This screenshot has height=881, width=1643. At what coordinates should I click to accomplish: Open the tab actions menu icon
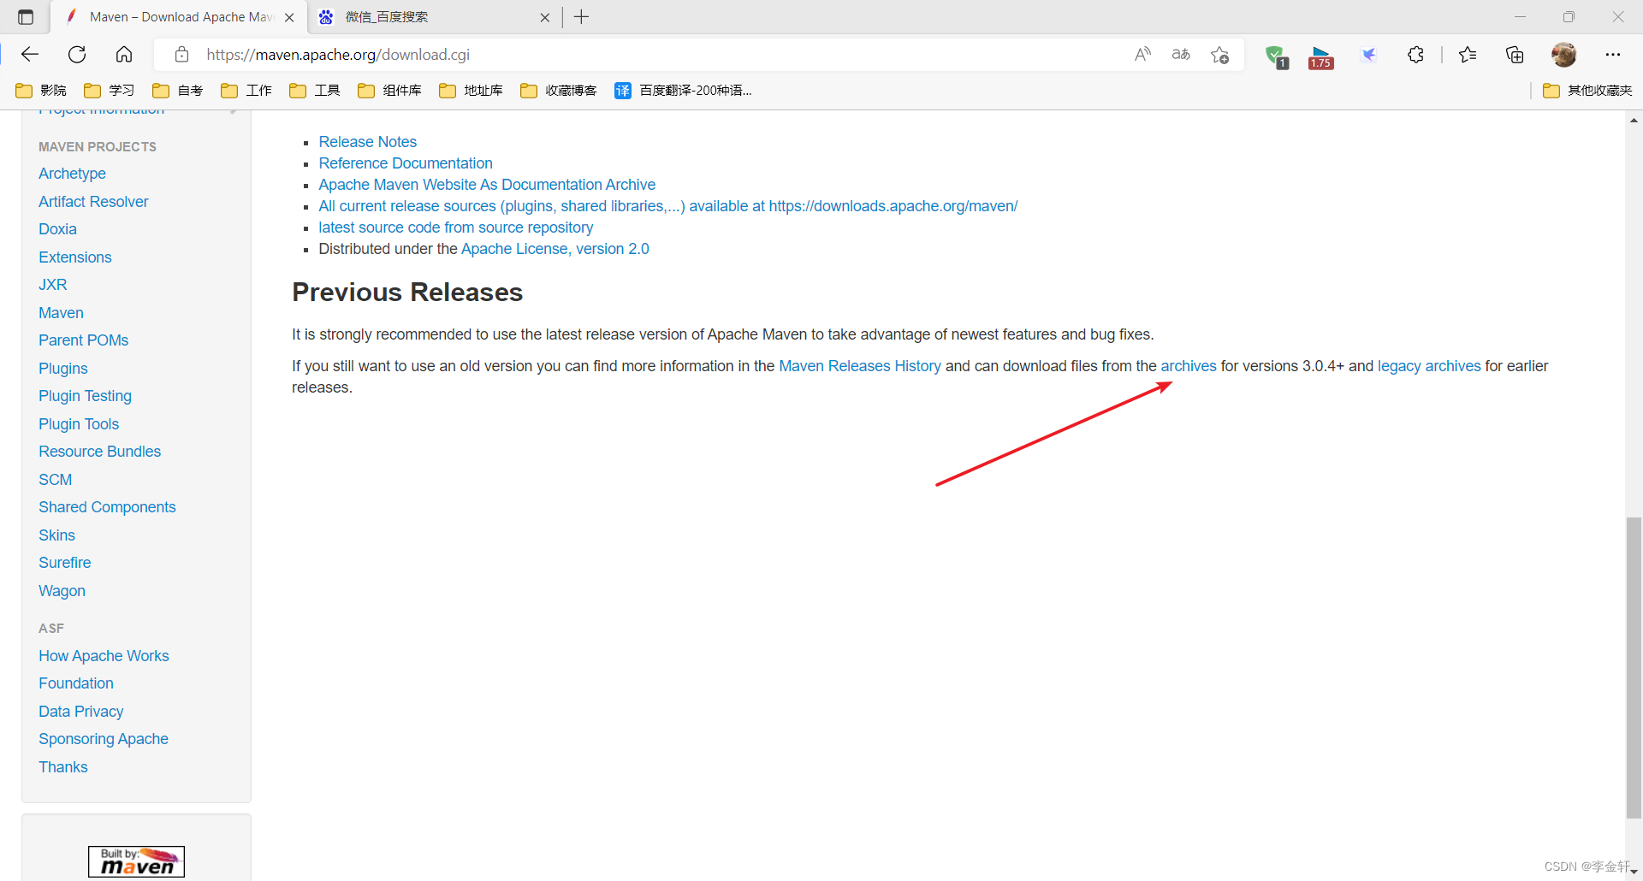tap(26, 17)
